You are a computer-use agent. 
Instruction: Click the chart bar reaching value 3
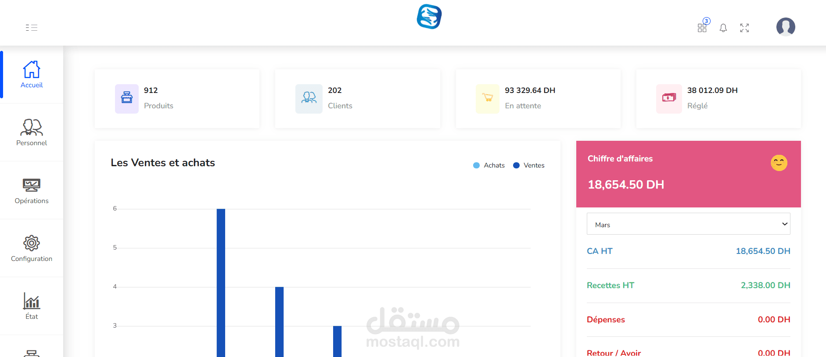pyautogui.click(x=337, y=341)
